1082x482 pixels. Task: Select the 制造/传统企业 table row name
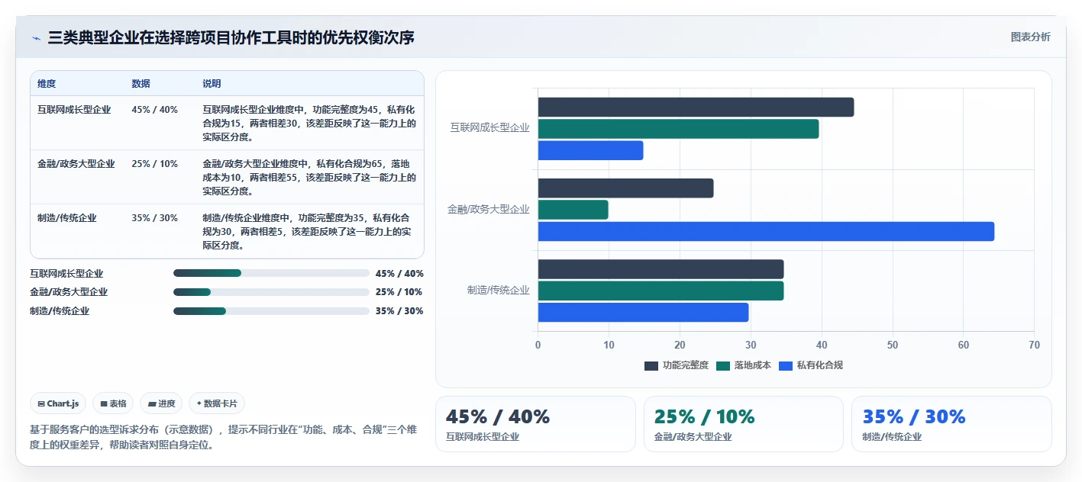tap(67, 218)
